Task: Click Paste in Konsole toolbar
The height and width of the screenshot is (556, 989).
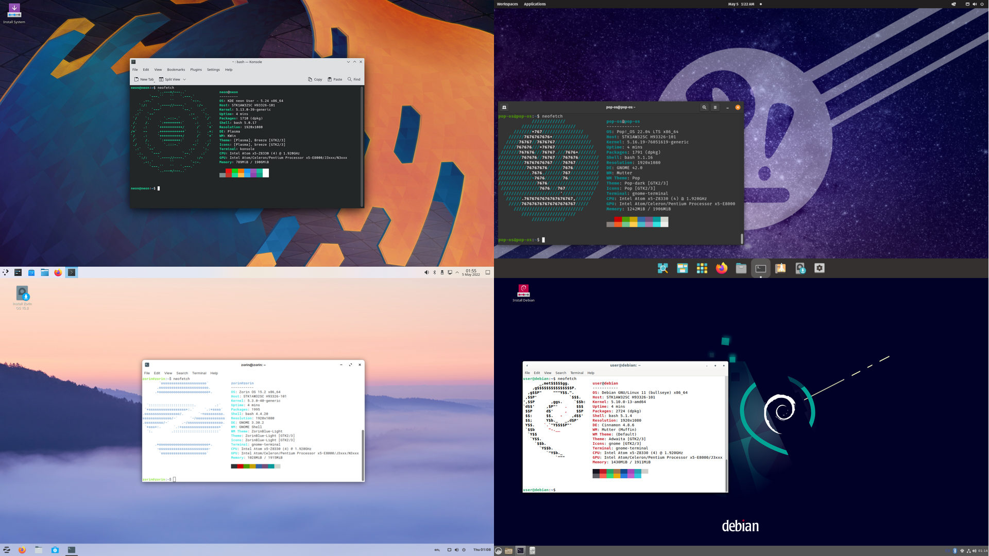Action: click(x=335, y=79)
